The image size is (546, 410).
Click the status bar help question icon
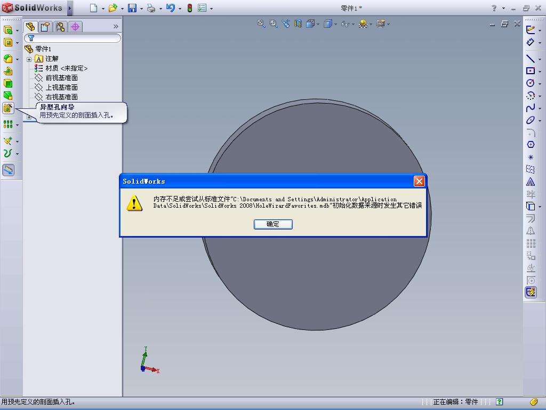pyautogui.click(x=499, y=401)
